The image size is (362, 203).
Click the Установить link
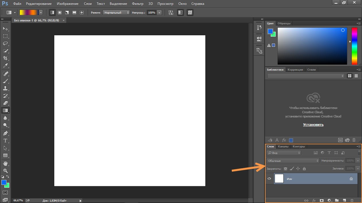[x=313, y=125]
